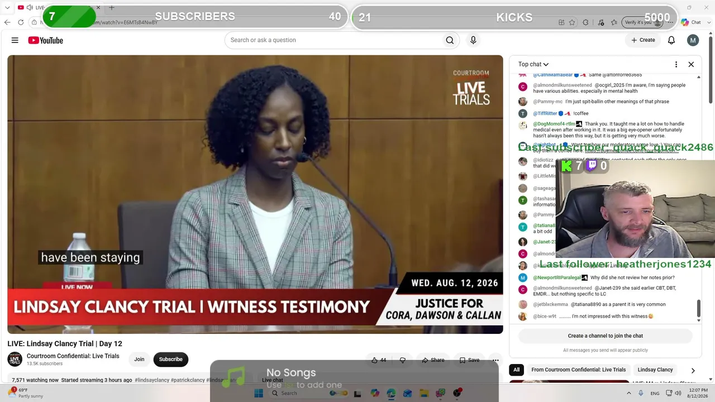
Task: Click the Create button in the header
Action: coord(643,40)
